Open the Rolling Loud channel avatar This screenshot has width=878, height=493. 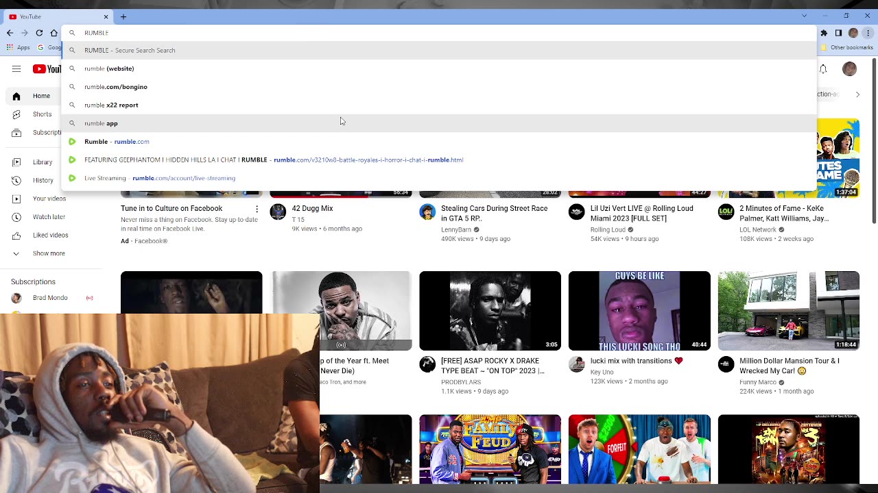[x=576, y=212]
